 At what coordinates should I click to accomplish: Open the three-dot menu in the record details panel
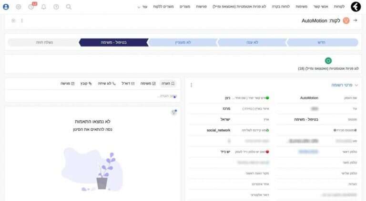[192, 85]
